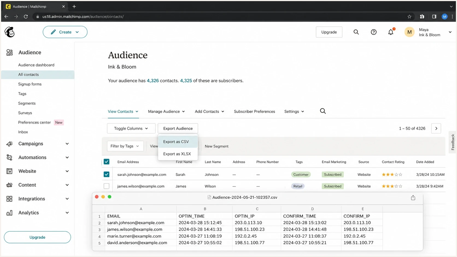457x257 pixels.
Task: Open the View Contacts tab
Action: pyautogui.click(x=123, y=111)
